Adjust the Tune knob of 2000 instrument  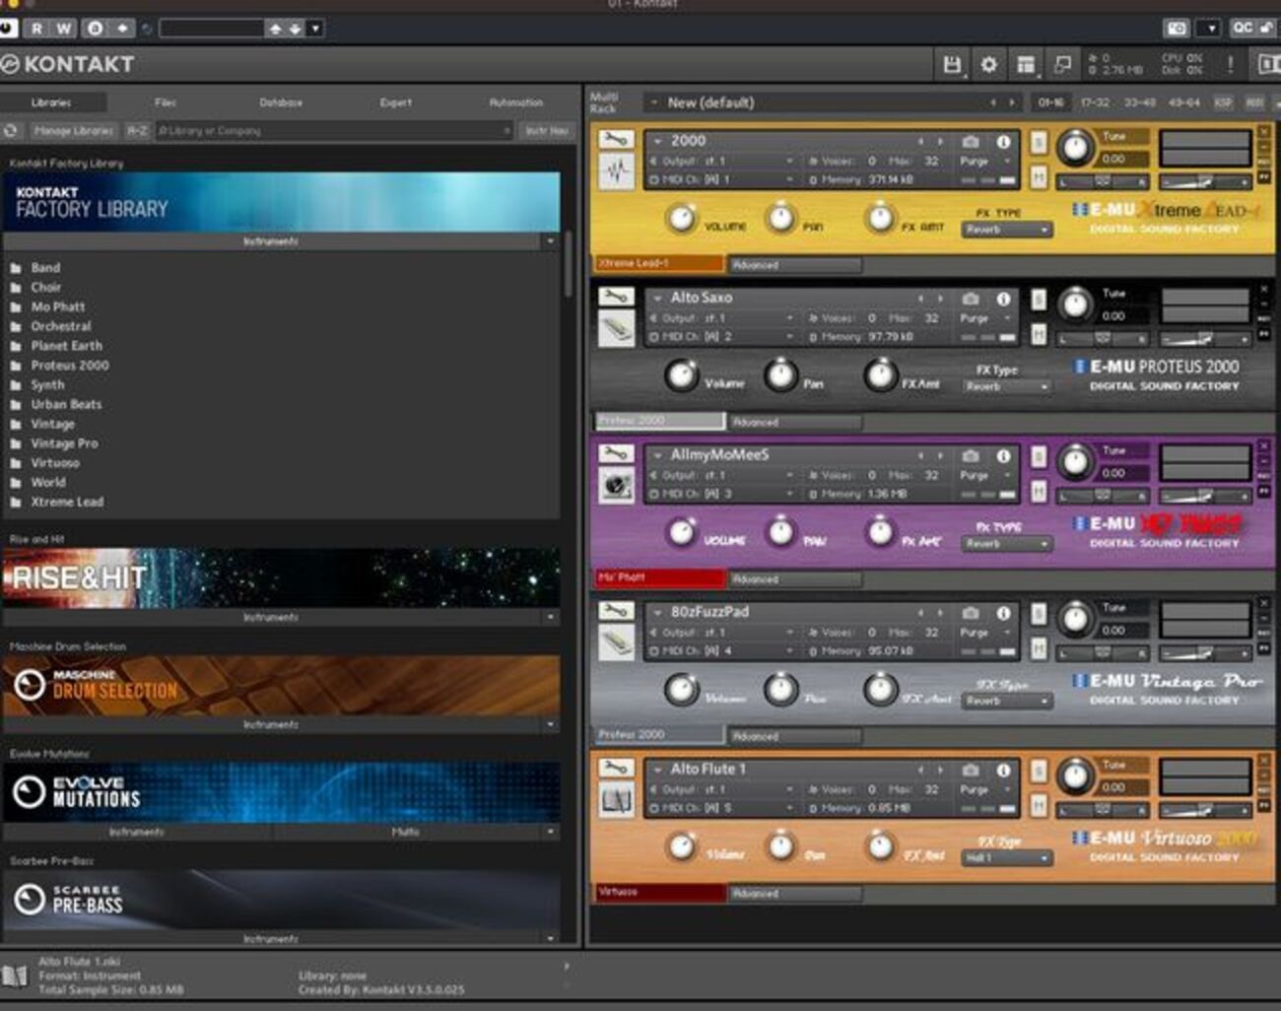1075,148
